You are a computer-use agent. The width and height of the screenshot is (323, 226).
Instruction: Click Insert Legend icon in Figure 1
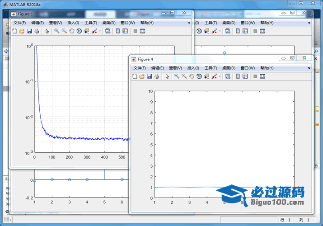pos(125,31)
